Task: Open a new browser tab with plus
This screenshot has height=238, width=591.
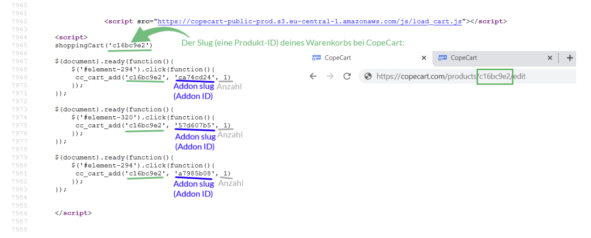Action: [570, 58]
